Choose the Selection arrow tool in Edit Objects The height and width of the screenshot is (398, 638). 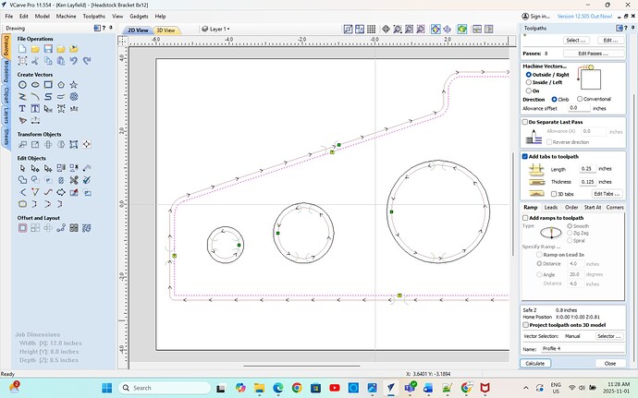(22, 168)
